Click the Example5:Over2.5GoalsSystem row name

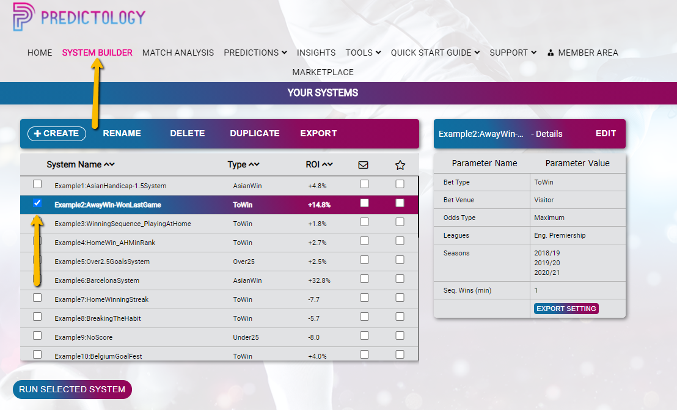(102, 262)
